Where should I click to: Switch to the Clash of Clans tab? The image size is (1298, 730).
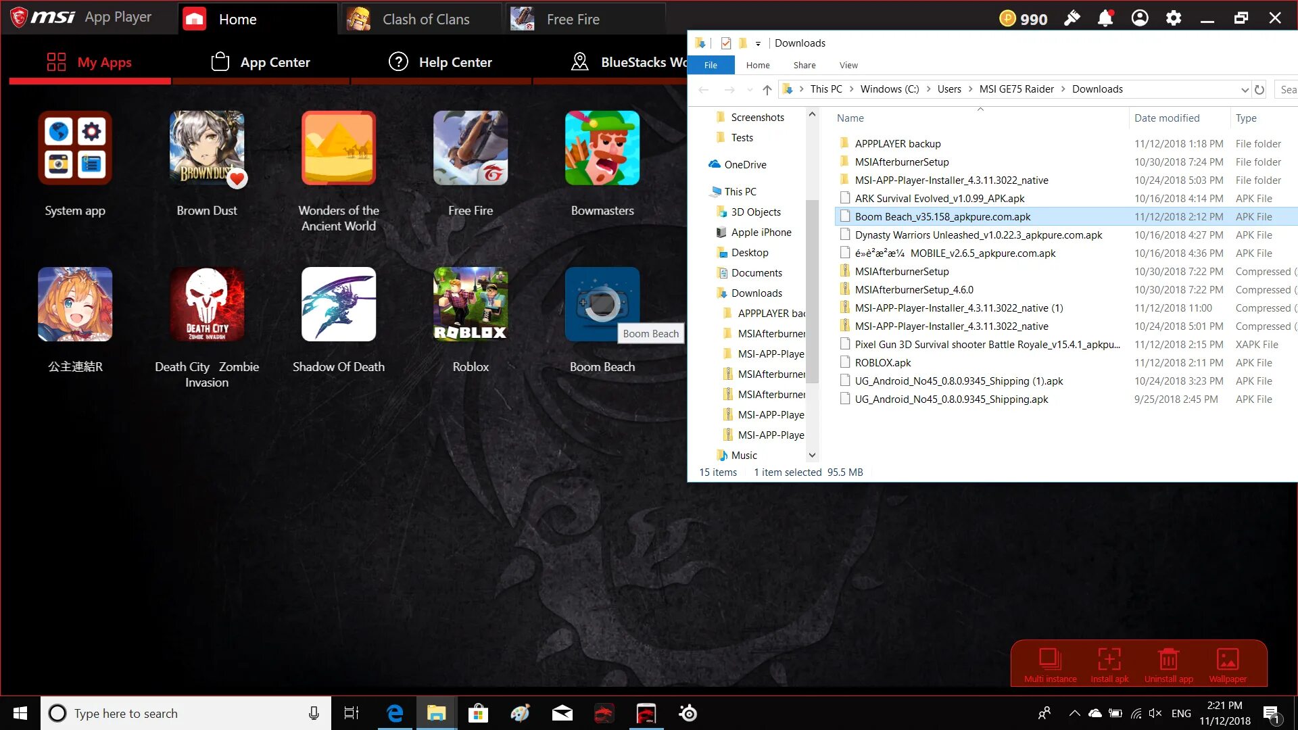tap(425, 20)
